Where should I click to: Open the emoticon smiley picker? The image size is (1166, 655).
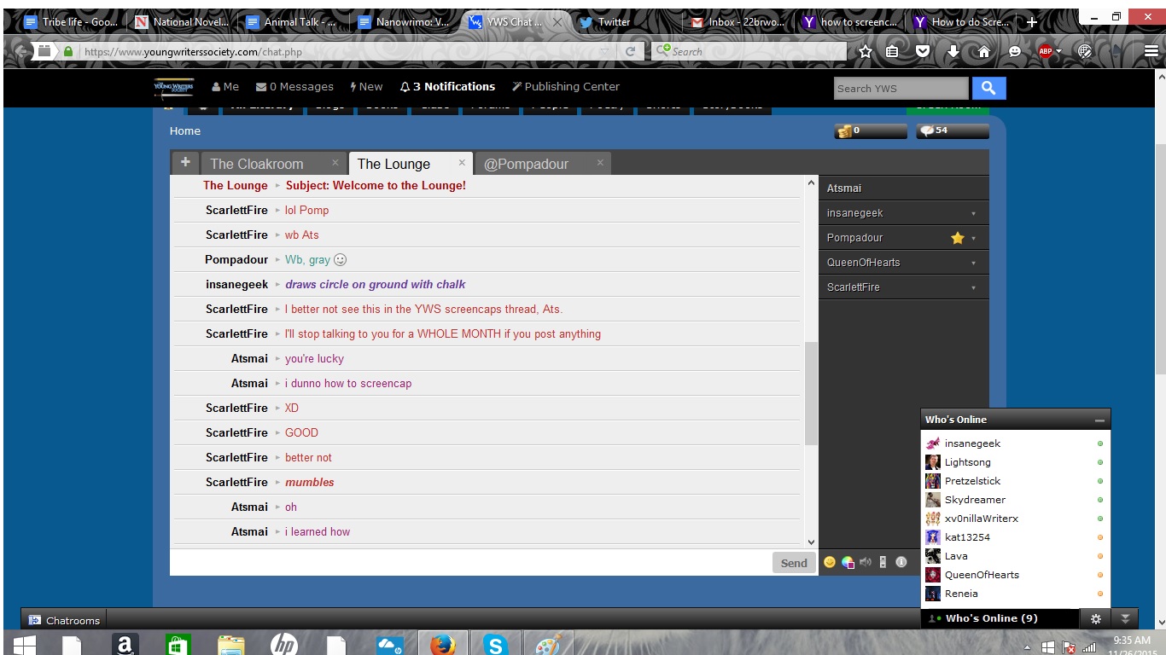tap(829, 562)
